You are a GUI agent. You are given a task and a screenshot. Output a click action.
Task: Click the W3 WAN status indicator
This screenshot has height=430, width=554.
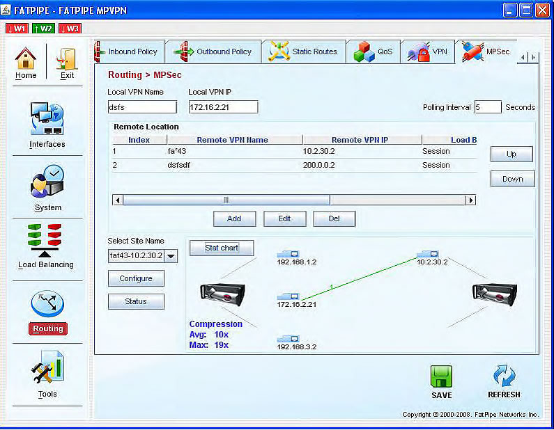click(x=70, y=29)
